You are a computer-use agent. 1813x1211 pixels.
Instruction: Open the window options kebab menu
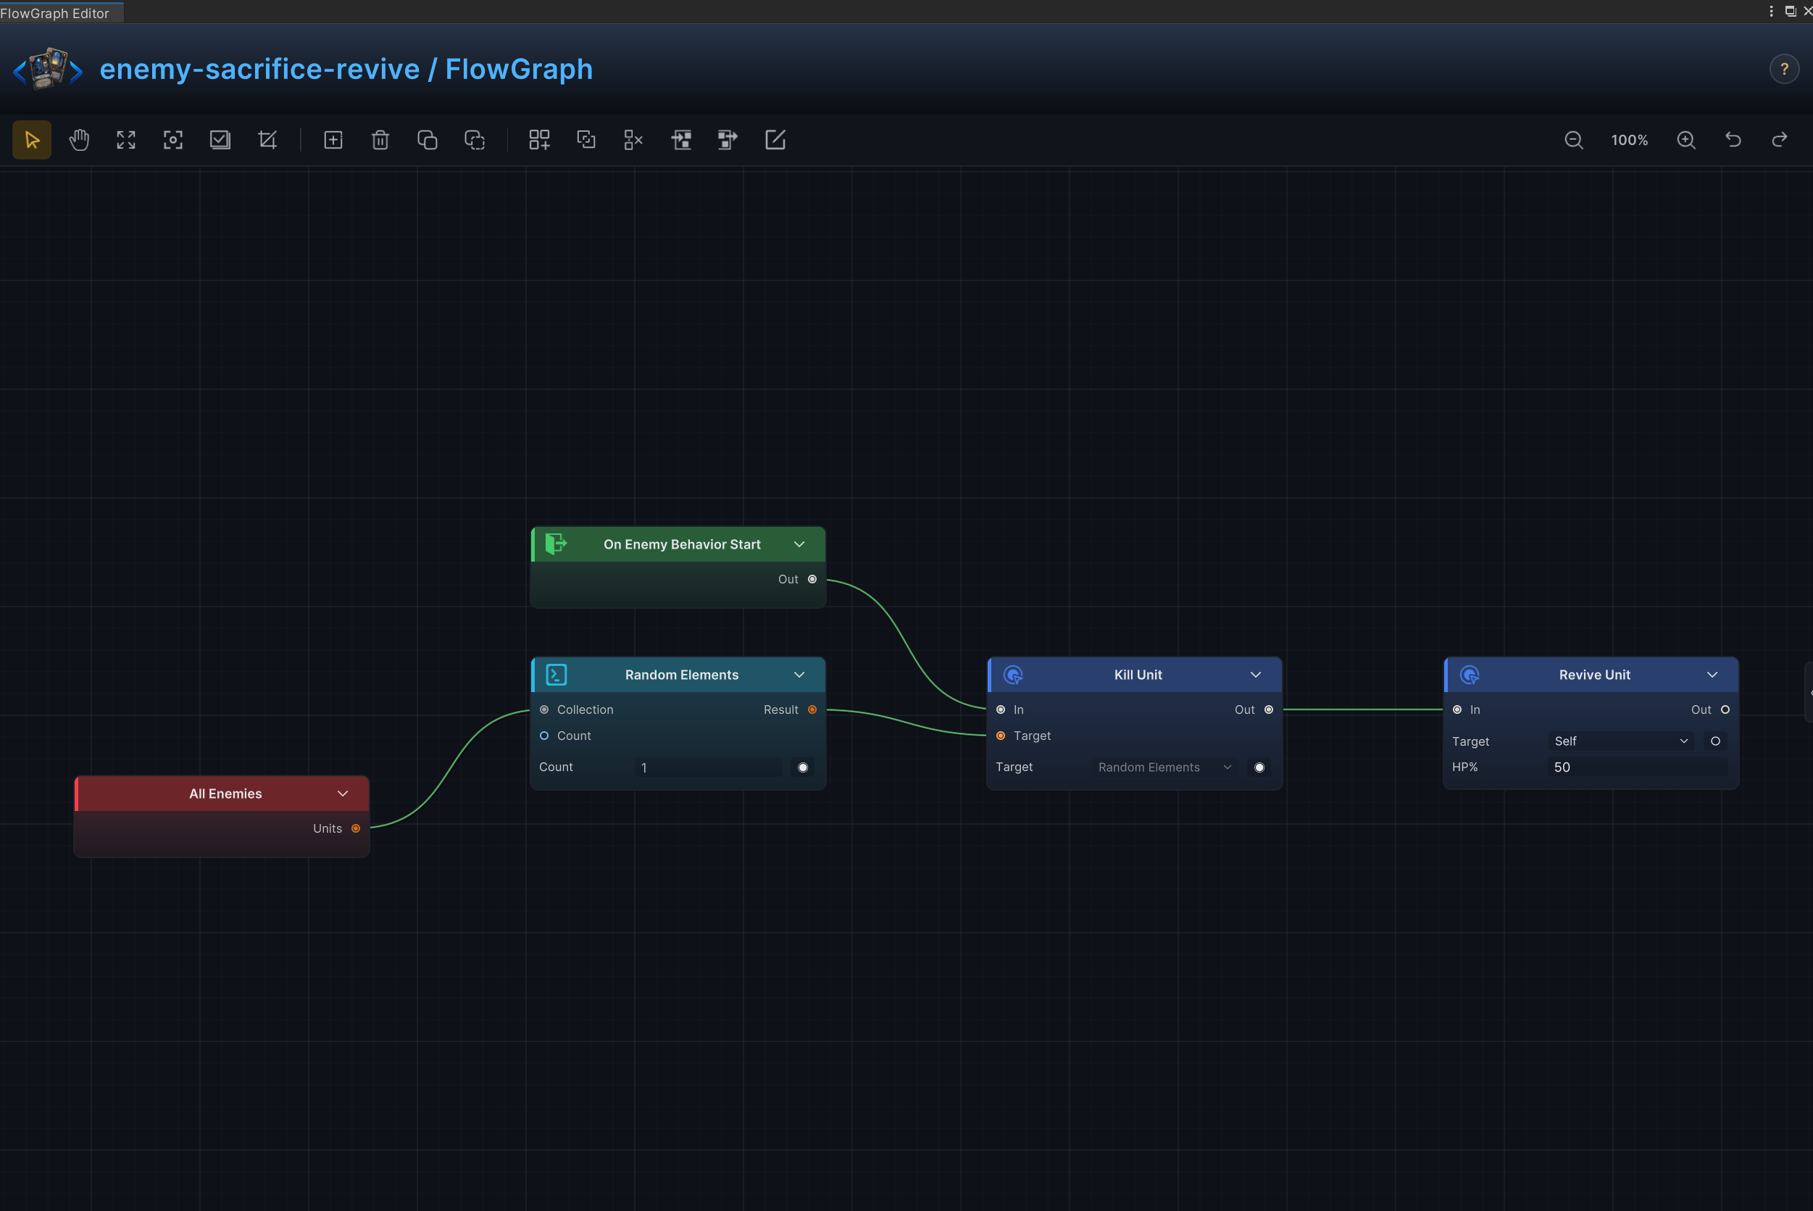[x=1771, y=11]
